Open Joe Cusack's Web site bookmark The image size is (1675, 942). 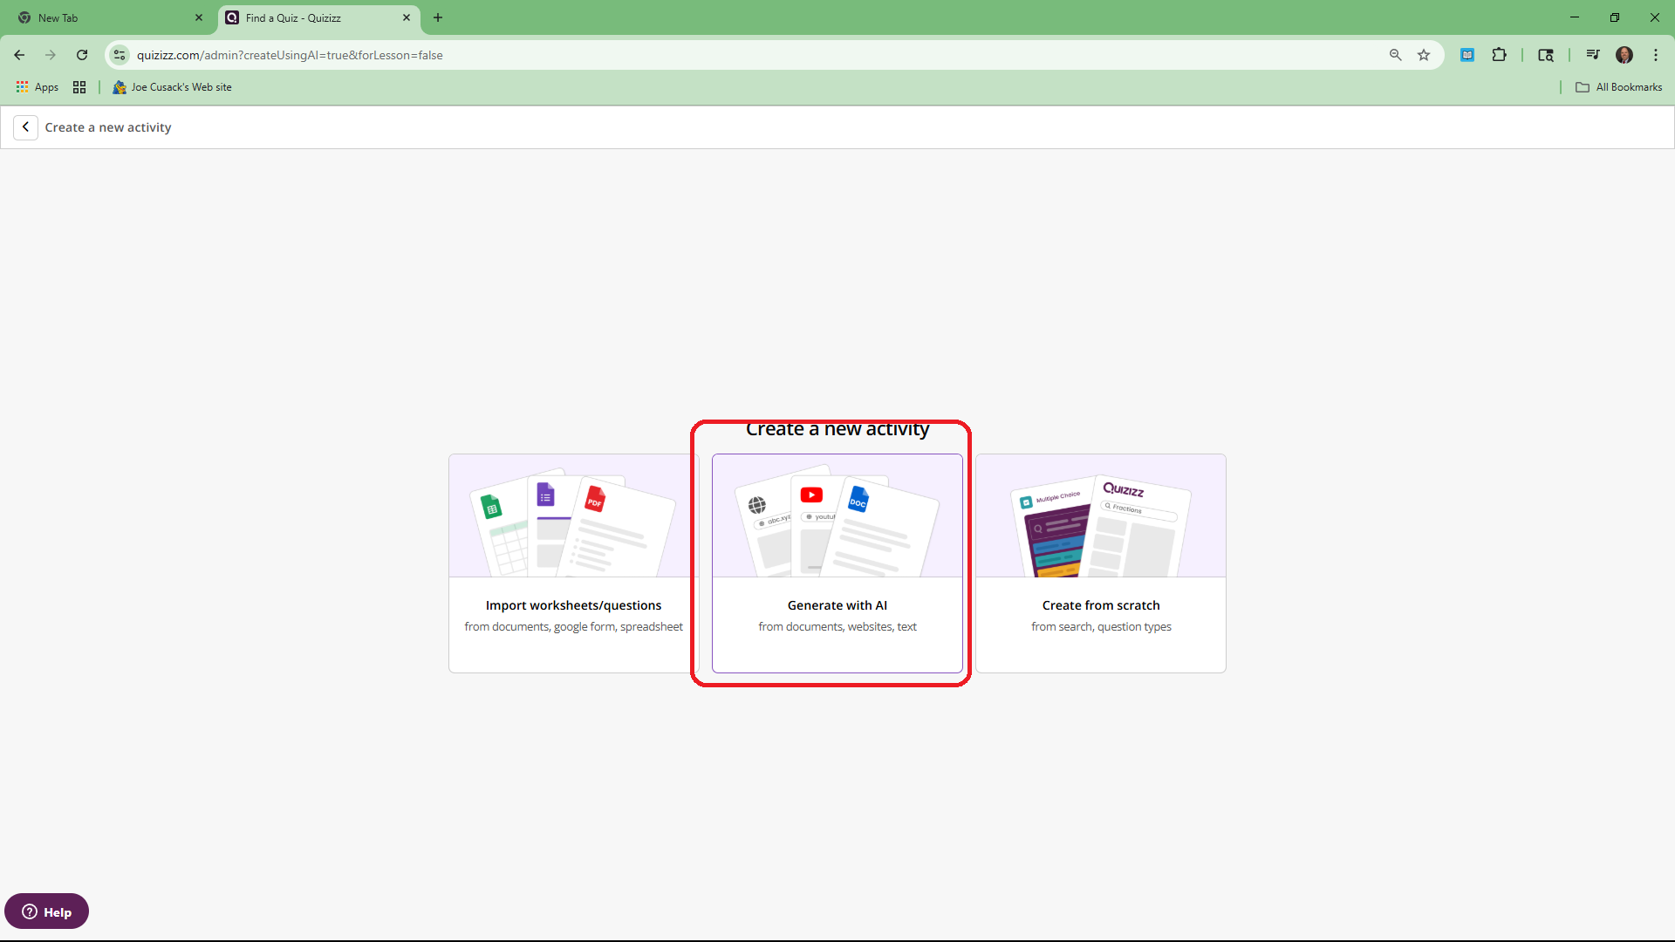[173, 87]
